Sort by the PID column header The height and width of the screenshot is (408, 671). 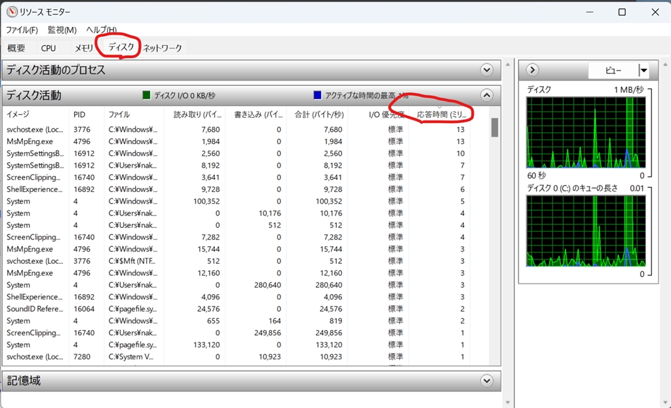click(x=86, y=115)
